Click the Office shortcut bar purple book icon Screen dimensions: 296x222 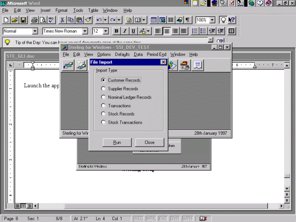coord(268,3)
